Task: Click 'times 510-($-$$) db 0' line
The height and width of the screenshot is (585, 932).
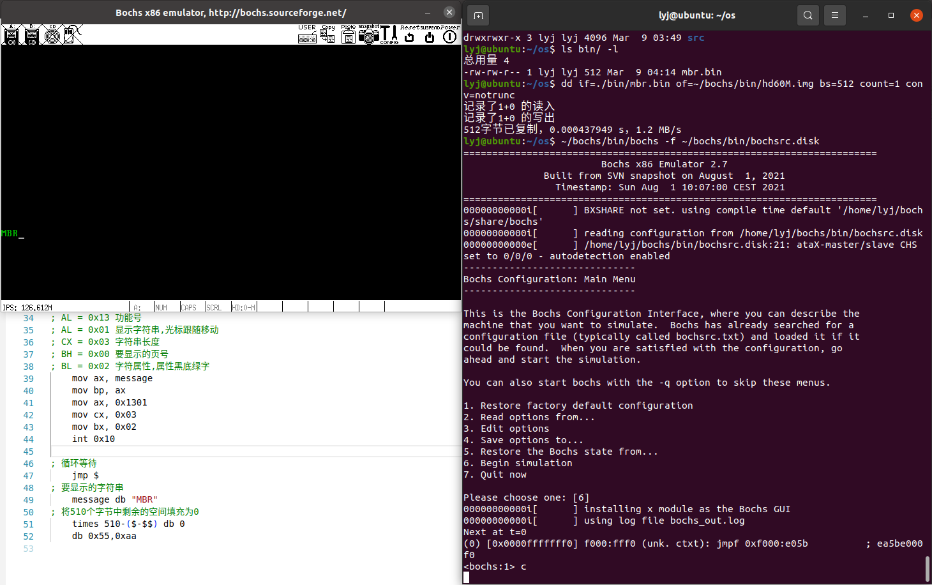Action: pyautogui.click(x=128, y=524)
